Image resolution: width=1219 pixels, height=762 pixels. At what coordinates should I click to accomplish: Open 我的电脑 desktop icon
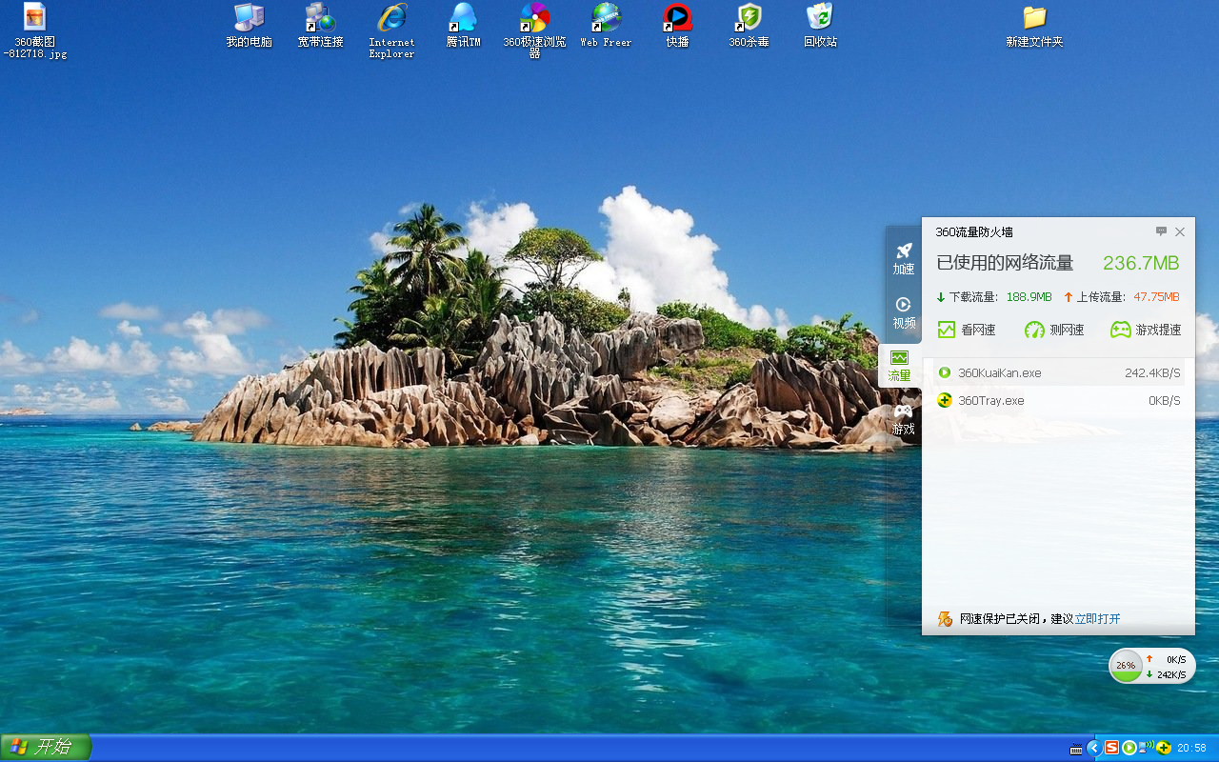(x=249, y=25)
